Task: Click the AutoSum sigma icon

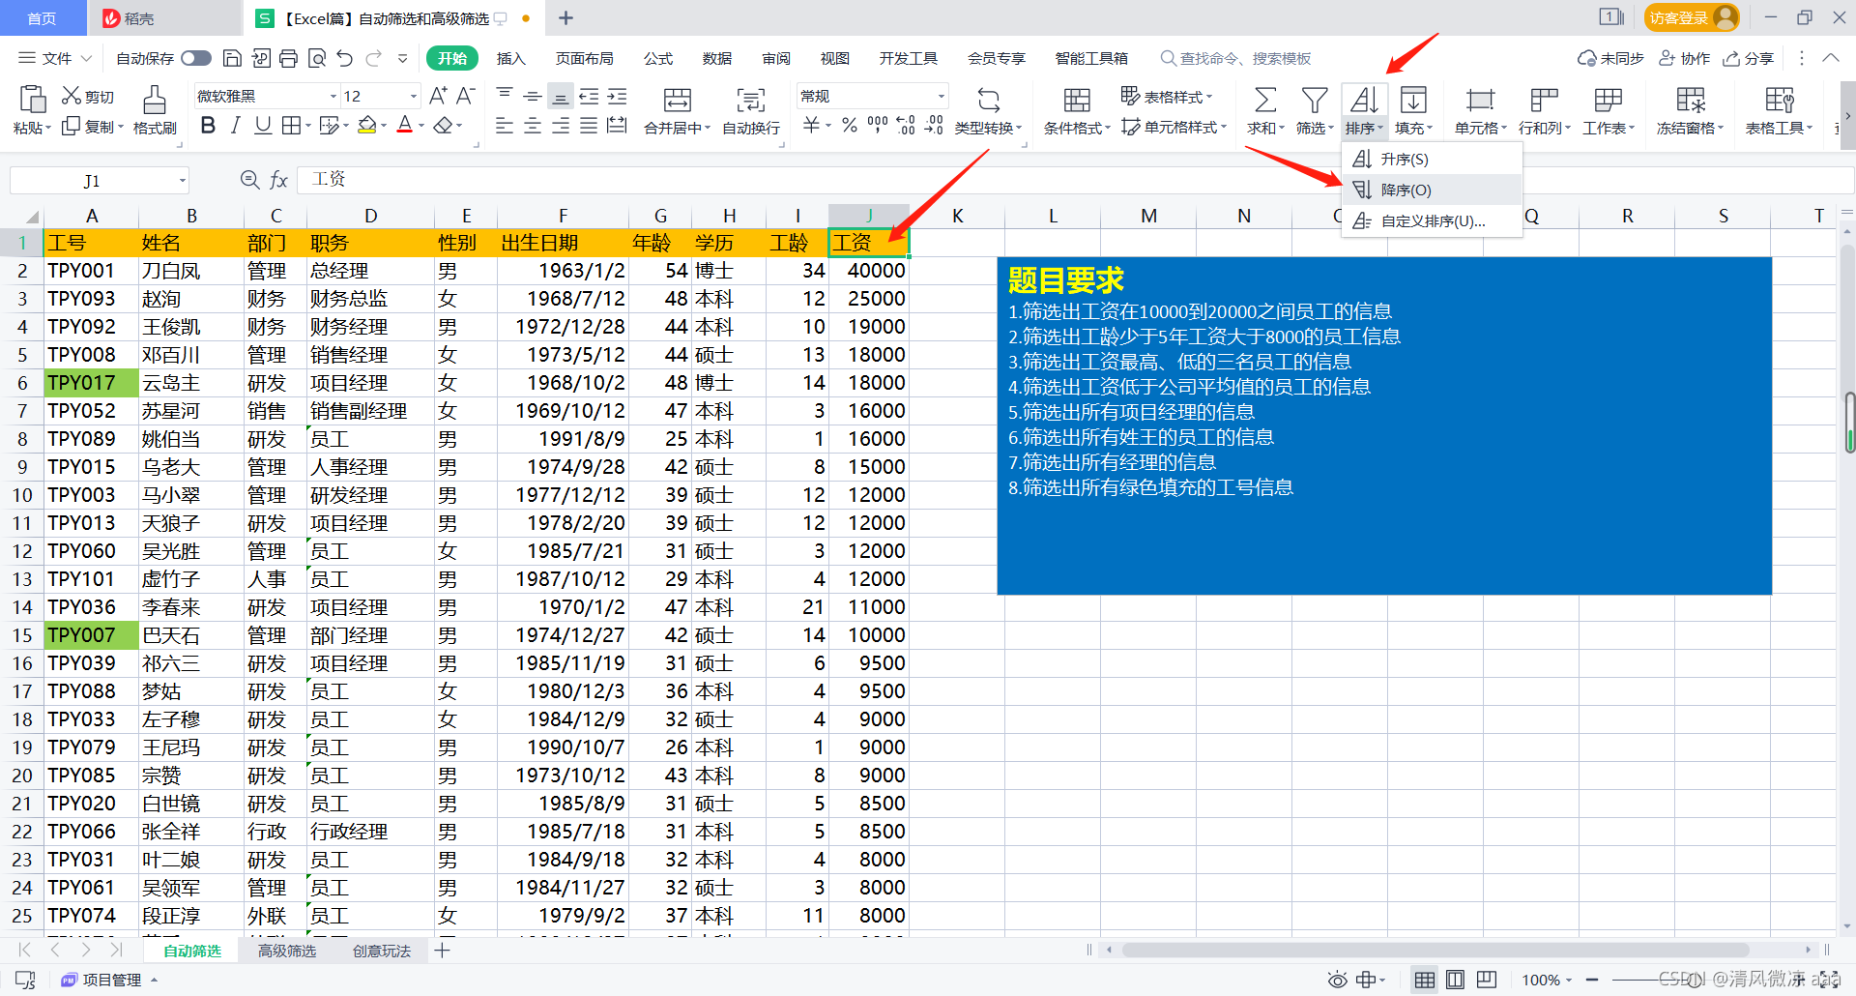Action: coord(1264,100)
